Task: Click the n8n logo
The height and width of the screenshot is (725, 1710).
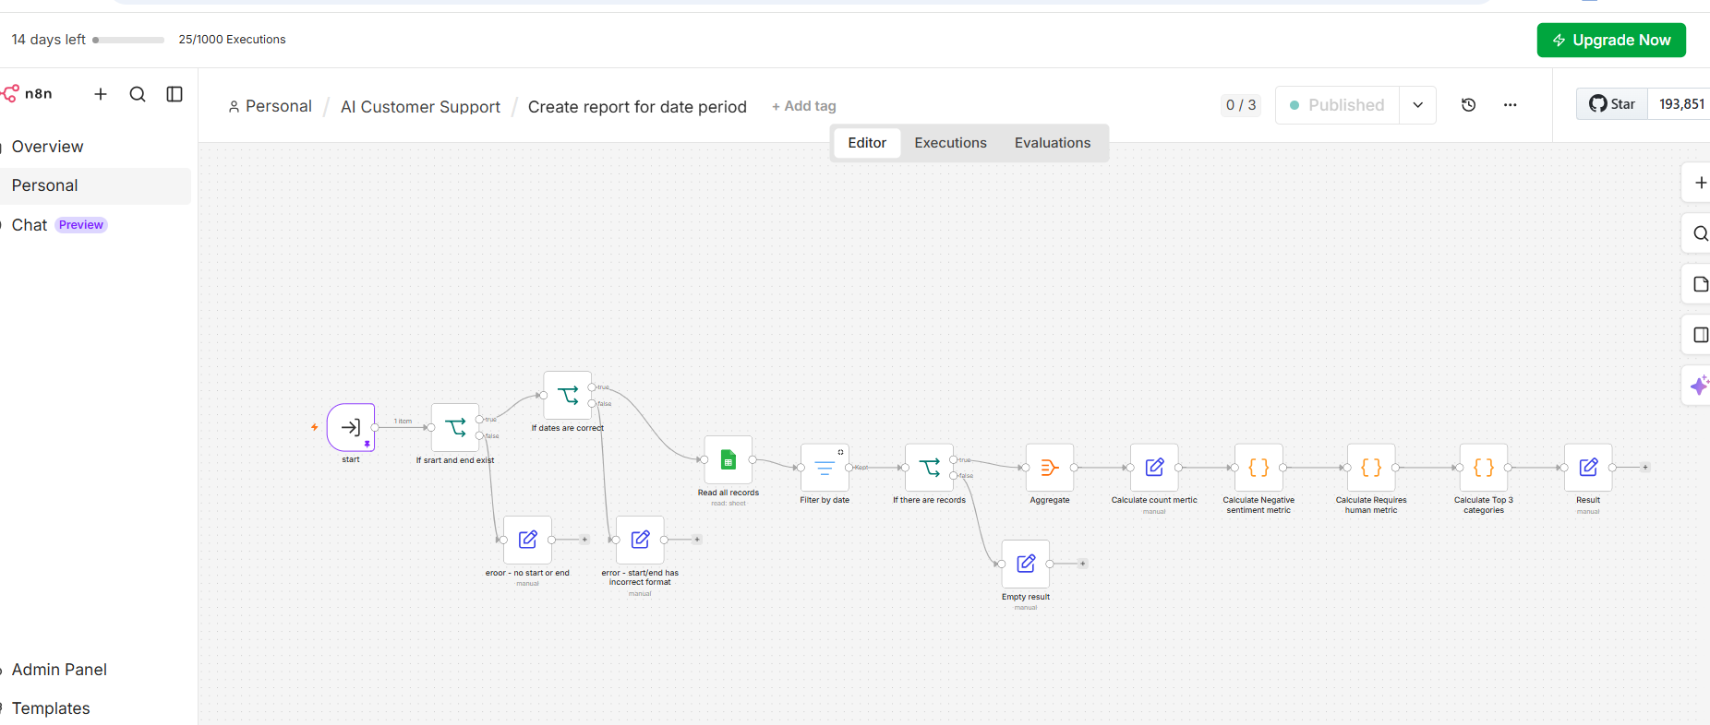Action: (x=28, y=94)
